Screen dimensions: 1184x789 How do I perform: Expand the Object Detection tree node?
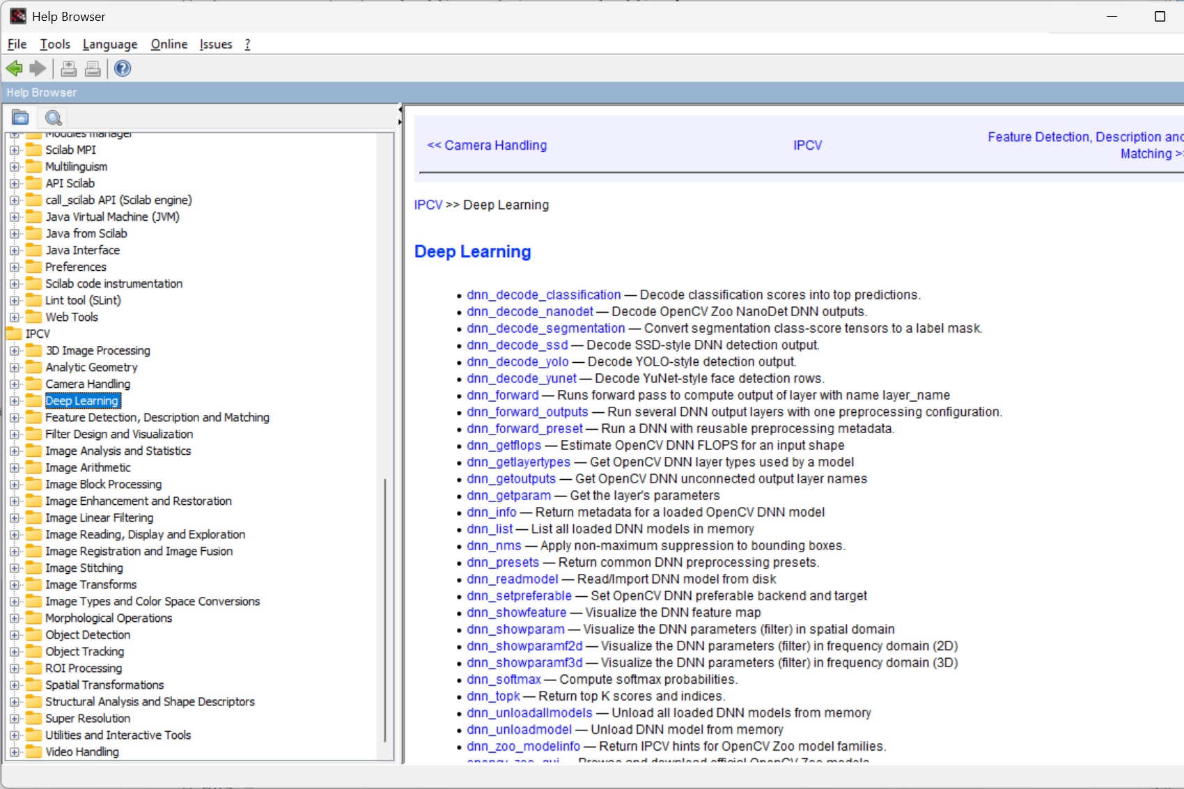(15, 634)
